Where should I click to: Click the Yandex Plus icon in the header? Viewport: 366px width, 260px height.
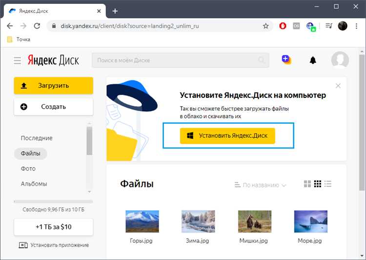click(x=286, y=60)
